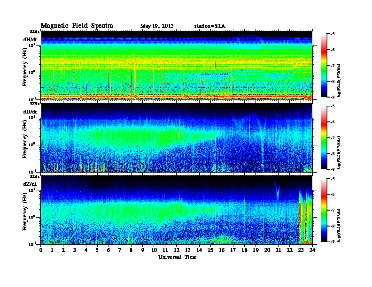Click the "21" tick on Universal Time axis
372x287 pixels.
(x=278, y=250)
